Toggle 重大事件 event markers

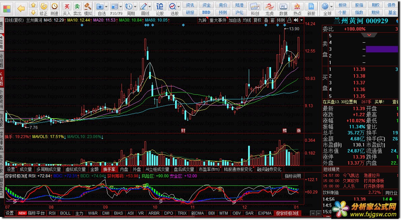pos(218,20)
